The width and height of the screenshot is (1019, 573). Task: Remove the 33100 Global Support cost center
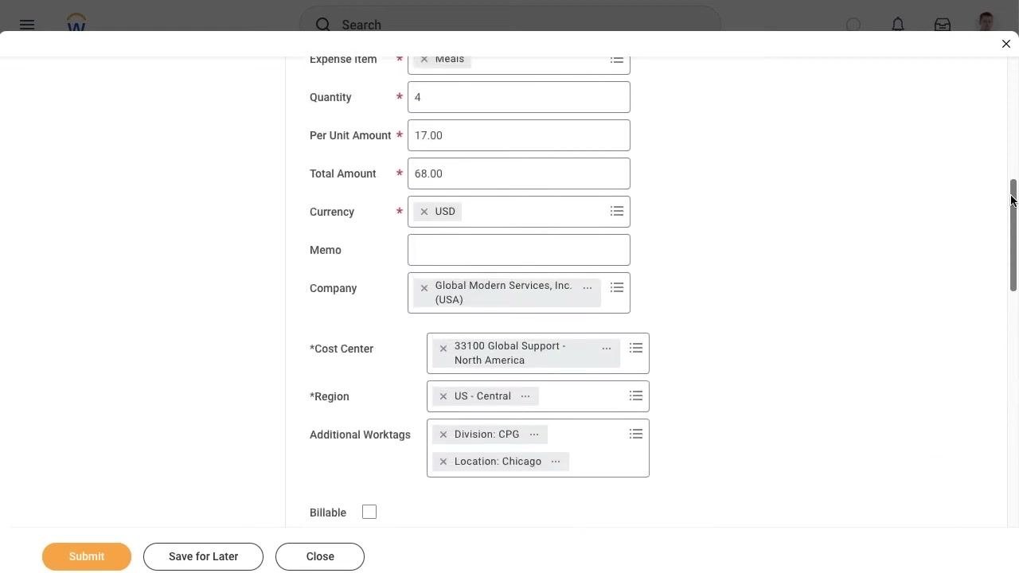[x=443, y=349]
